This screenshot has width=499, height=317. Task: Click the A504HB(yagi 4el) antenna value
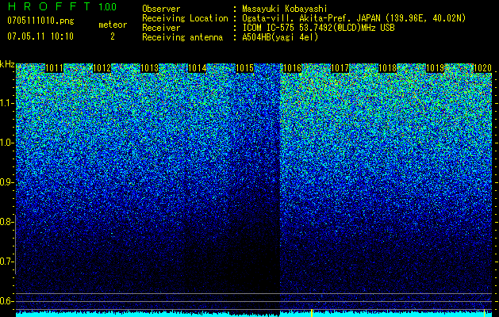tap(280, 37)
